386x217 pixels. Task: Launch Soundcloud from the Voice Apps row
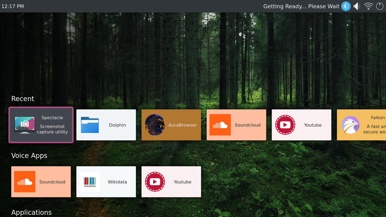[x=41, y=182]
